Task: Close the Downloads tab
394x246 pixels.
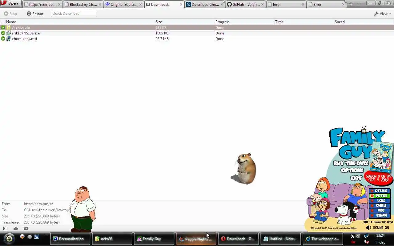Action: (181, 5)
